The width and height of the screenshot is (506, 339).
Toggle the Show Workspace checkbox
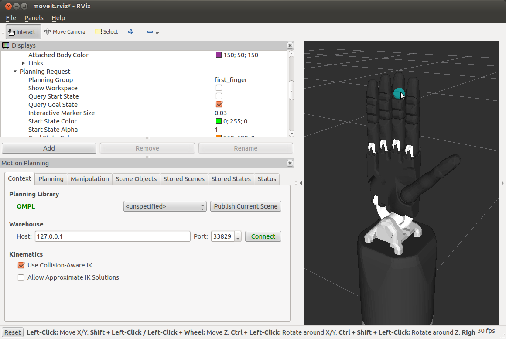pos(219,88)
